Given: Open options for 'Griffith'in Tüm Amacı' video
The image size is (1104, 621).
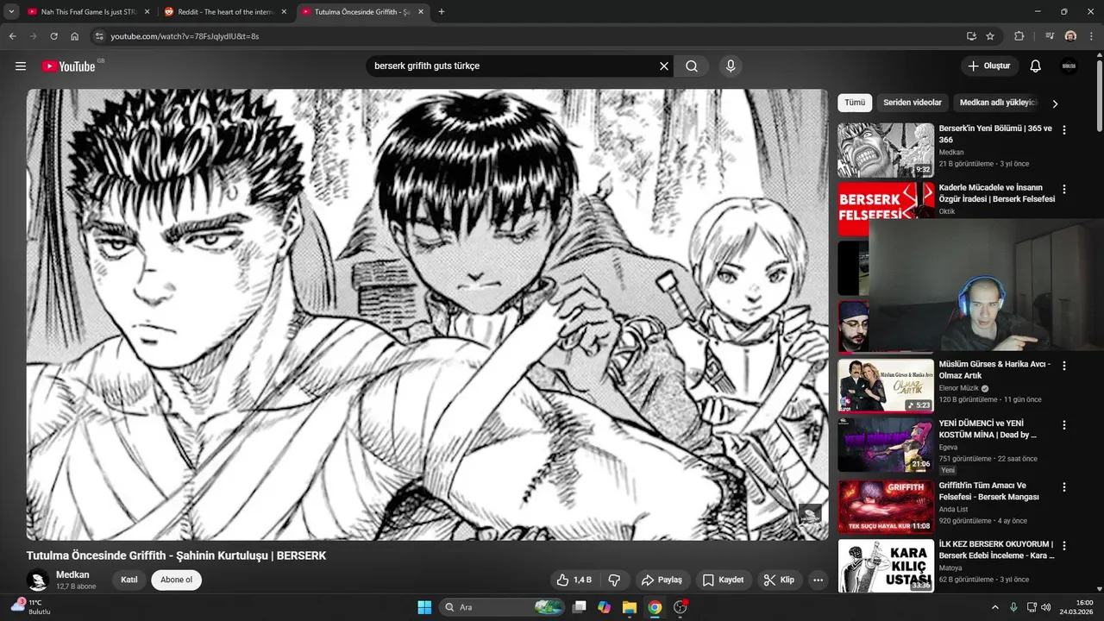Looking at the screenshot, I should (1064, 487).
